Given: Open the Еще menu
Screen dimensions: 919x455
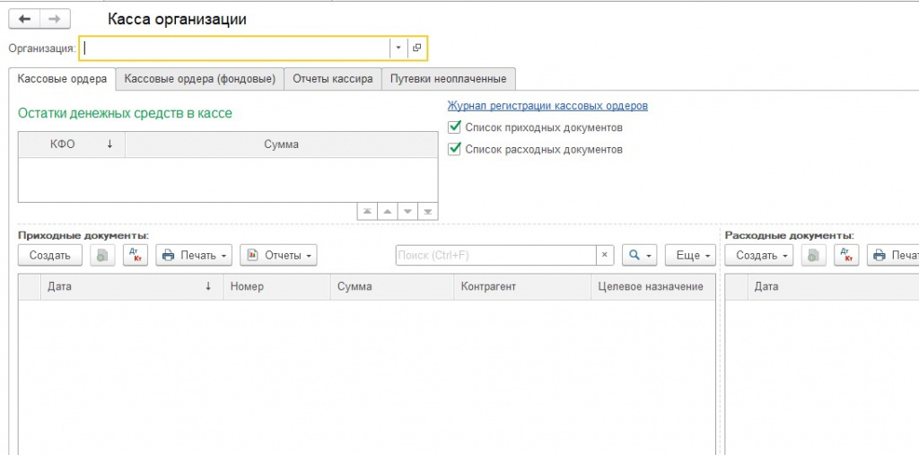Looking at the screenshot, I should pyautogui.click(x=690, y=255).
